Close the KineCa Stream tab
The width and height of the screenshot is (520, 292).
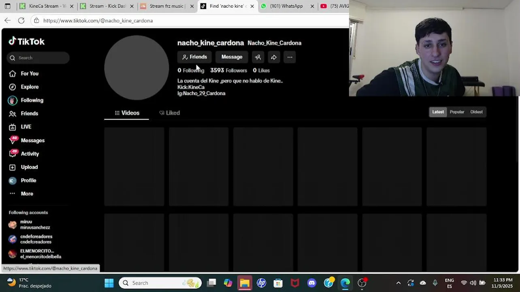[72, 6]
